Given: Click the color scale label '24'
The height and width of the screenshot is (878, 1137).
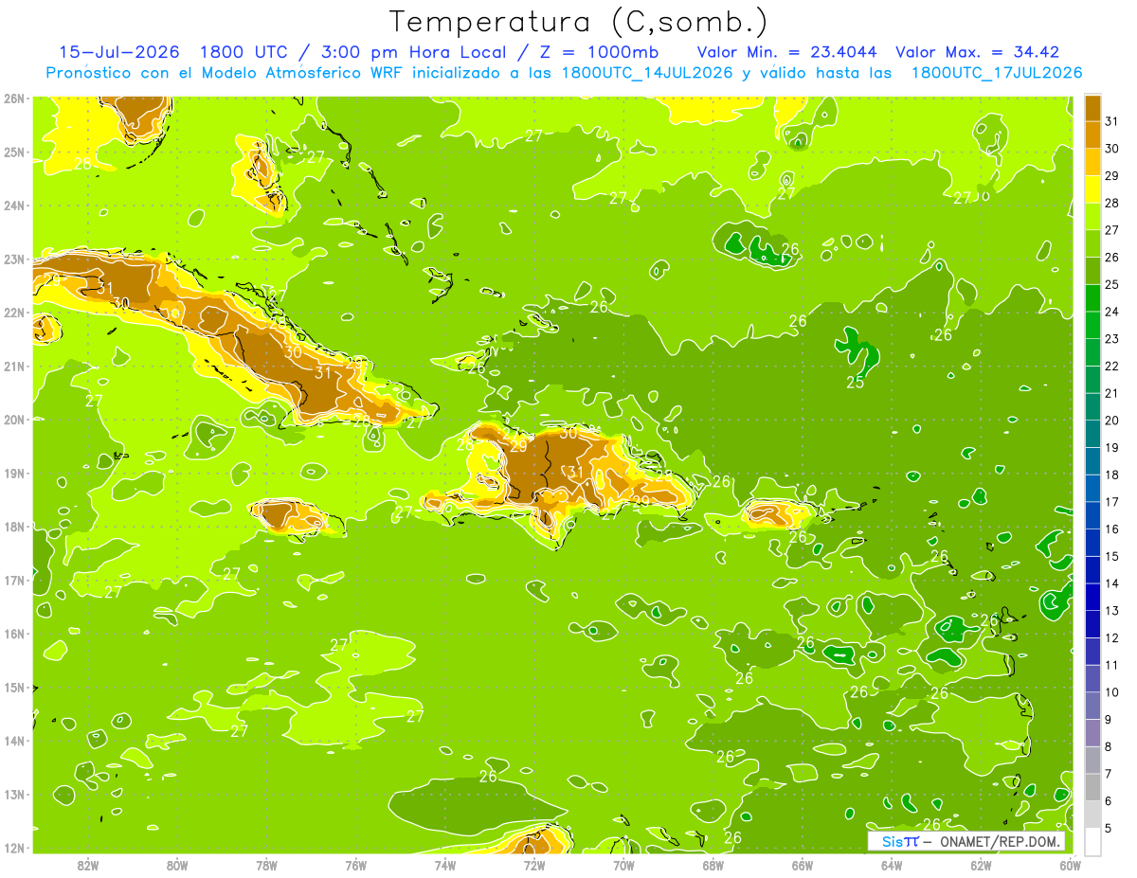Looking at the screenshot, I should tap(1112, 312).
